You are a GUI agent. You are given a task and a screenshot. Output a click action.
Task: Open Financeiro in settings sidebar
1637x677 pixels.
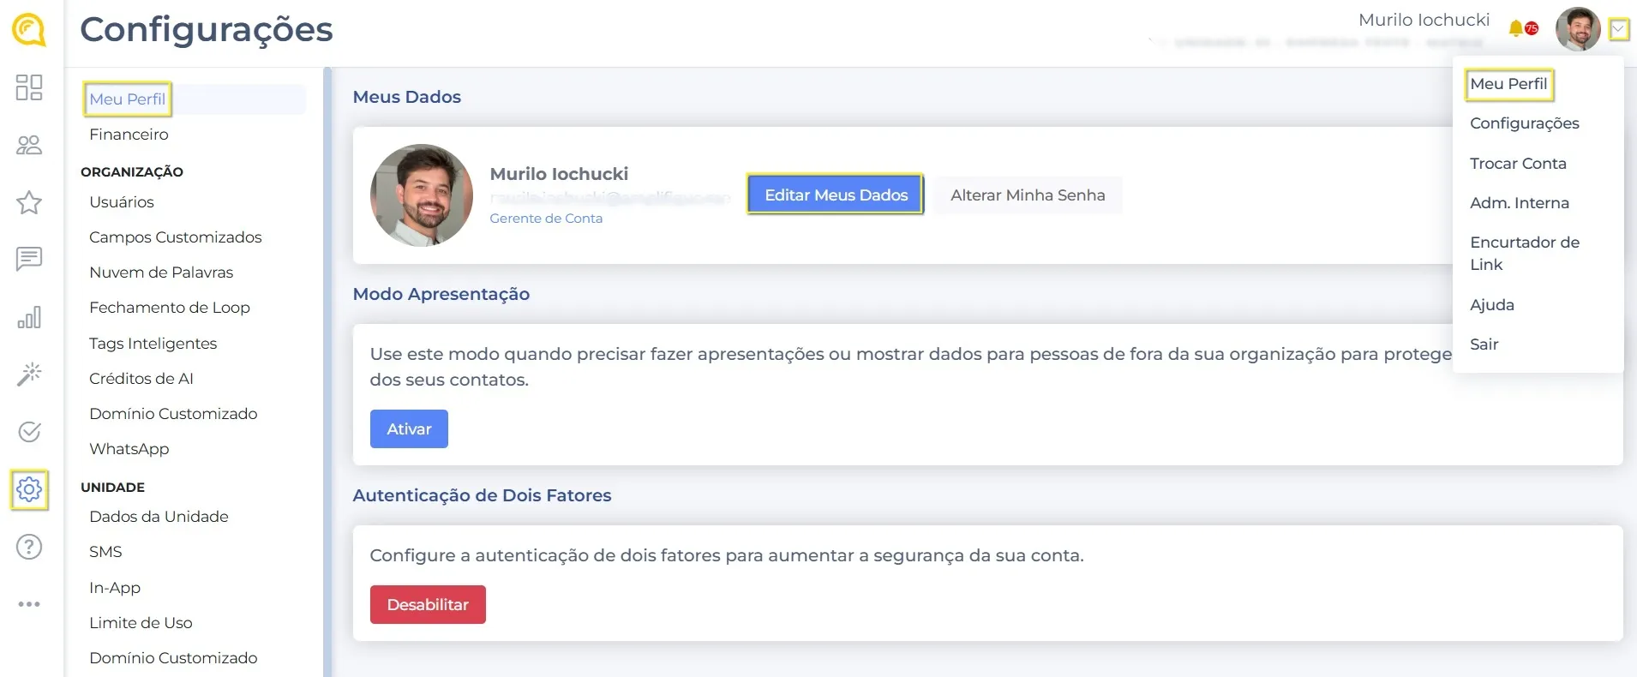click(129, 135)
